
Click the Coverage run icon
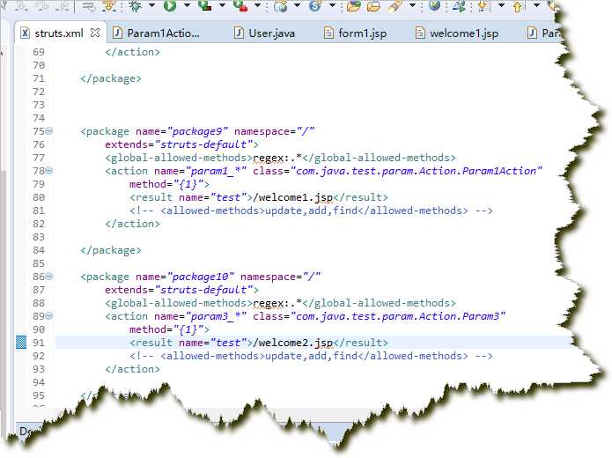204,5
